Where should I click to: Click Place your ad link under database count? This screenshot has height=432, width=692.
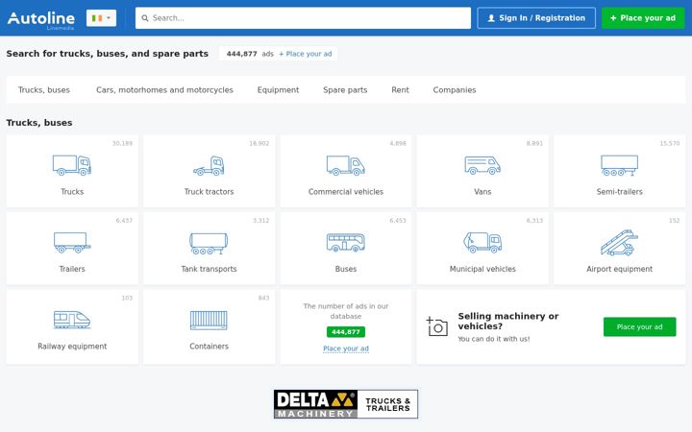(346, 348)
